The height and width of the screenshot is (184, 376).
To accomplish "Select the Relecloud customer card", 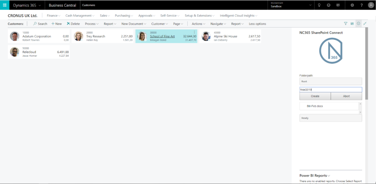I will pos(39,52).
